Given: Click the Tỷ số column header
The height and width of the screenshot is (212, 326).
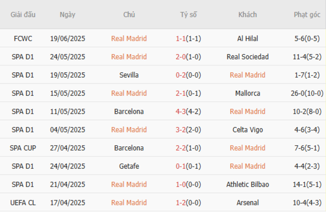Looking at the screenshot, I should pyautogui.click(x=189, y=15).
